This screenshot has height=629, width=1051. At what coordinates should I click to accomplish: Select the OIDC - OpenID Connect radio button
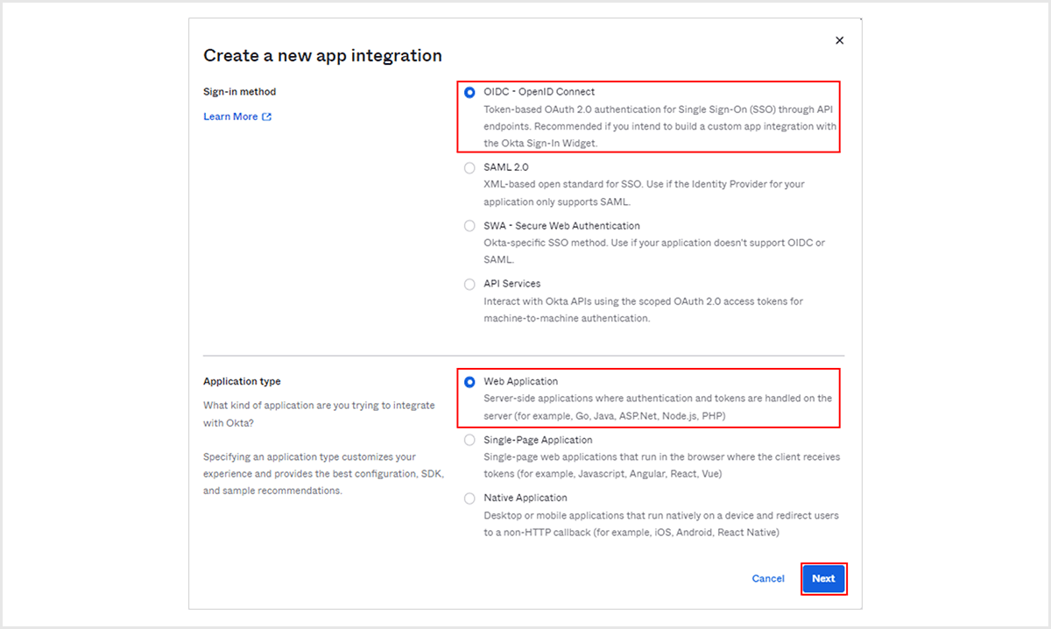click(x=470, y=92)
